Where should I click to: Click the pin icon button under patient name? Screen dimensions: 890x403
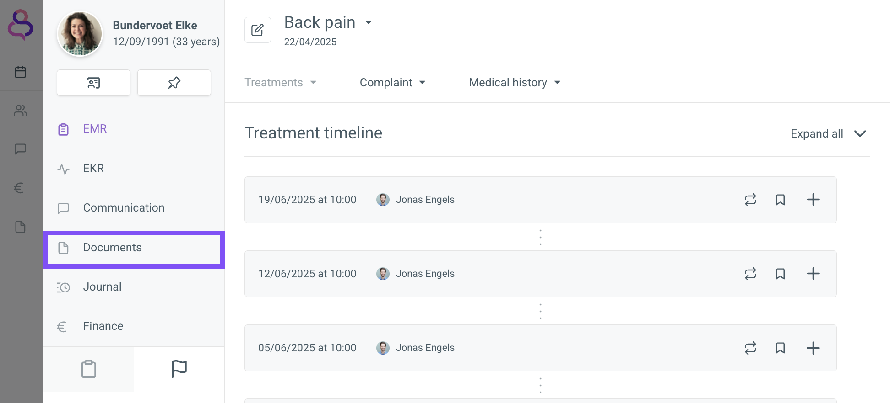pyautogui.click(x=174, y=83)
